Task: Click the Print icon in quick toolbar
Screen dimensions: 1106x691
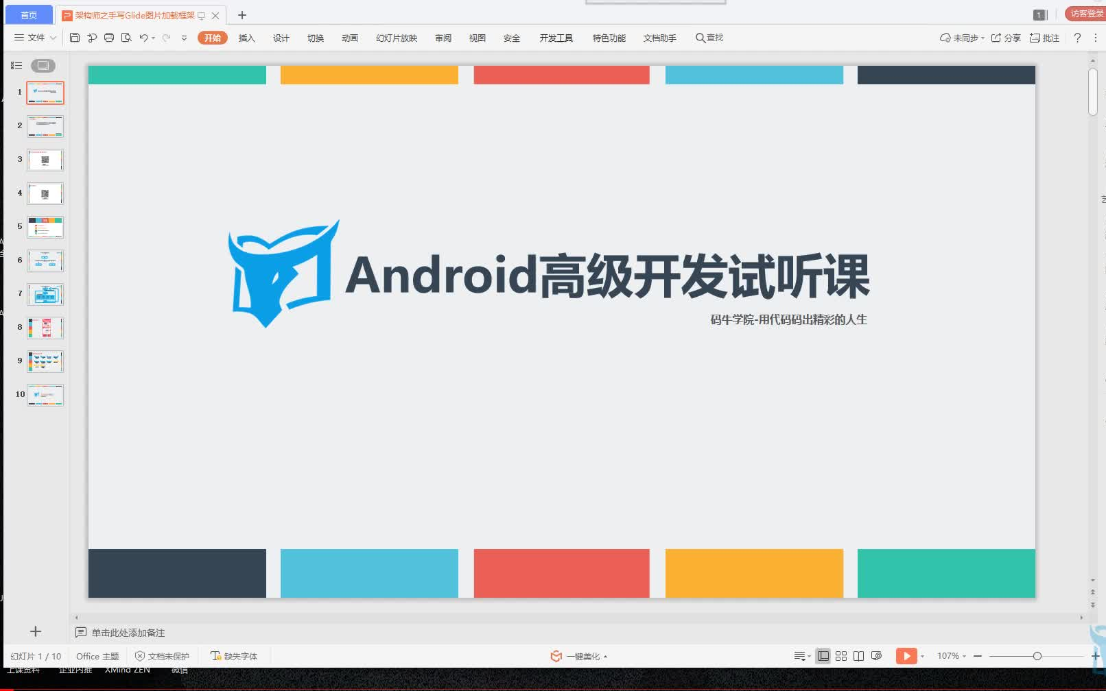Action: click(x=109, y=38)
